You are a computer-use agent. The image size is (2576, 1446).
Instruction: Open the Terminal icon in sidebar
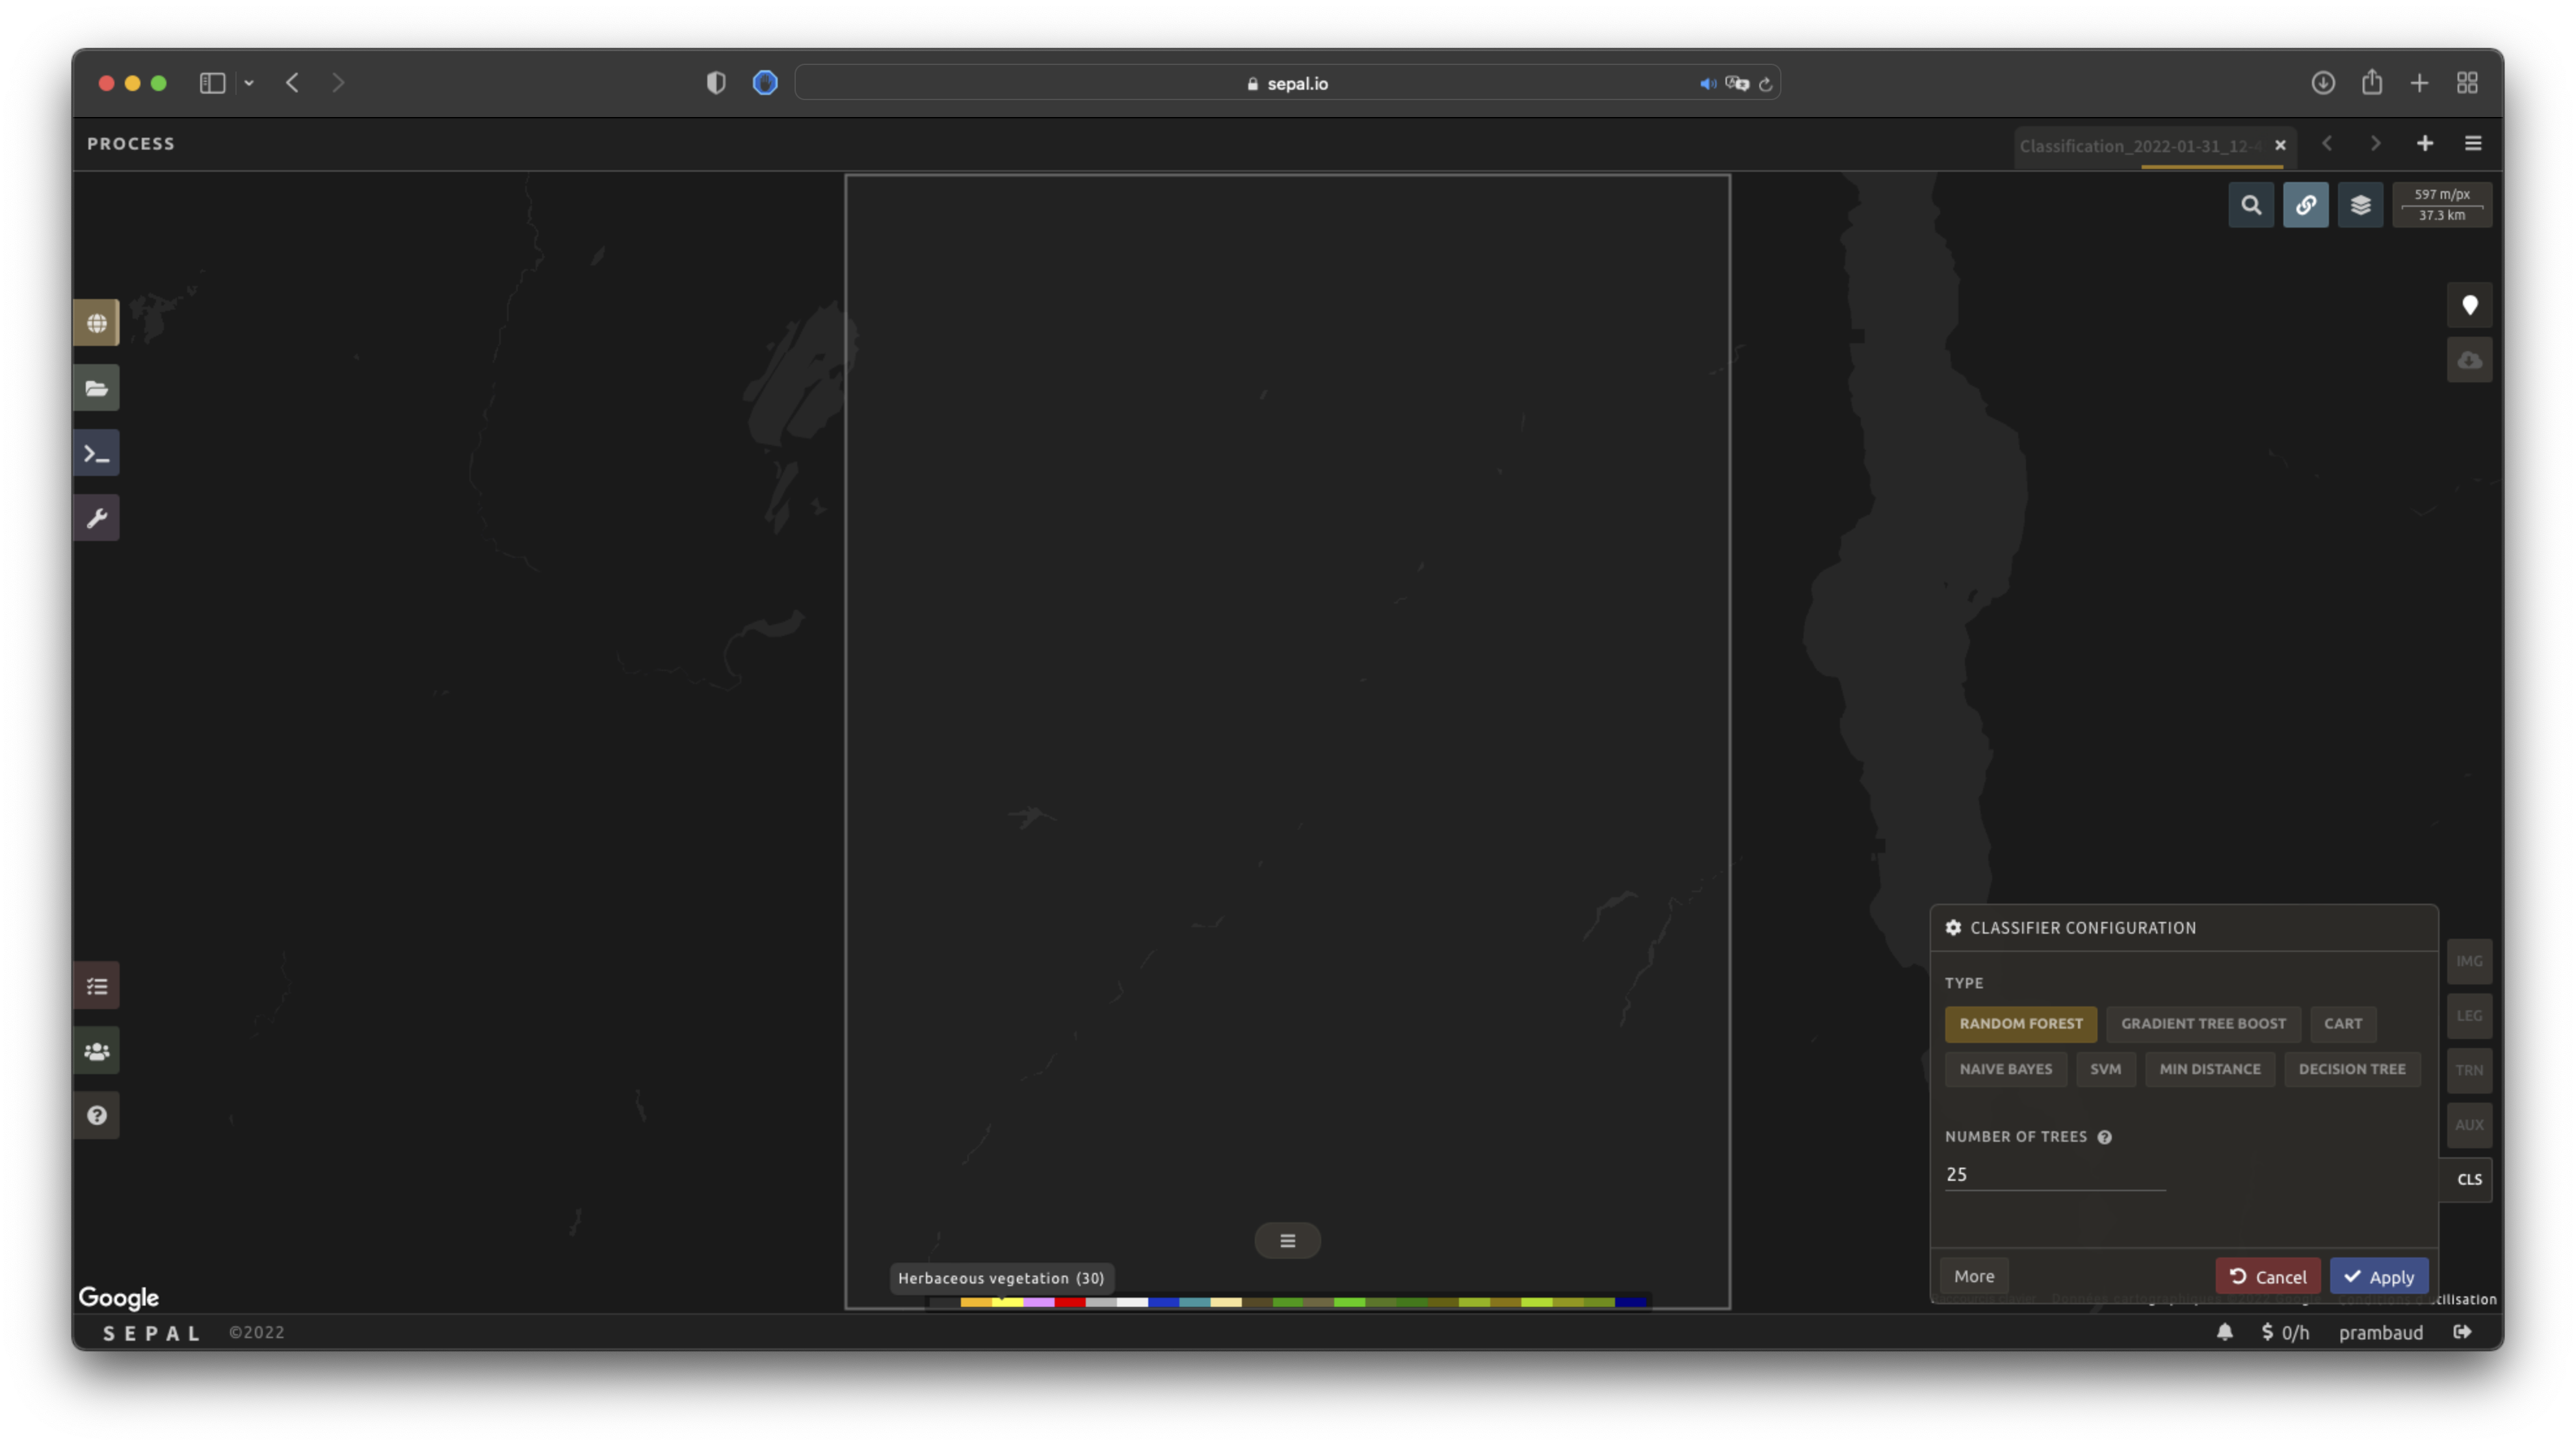coord(96,453)
